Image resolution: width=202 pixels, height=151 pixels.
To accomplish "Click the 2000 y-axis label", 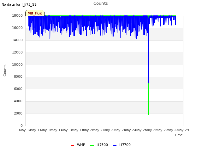I will click(x=18, y=113).
